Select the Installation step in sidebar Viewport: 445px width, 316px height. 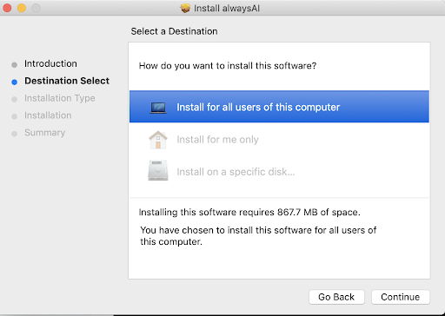point(48,115)
